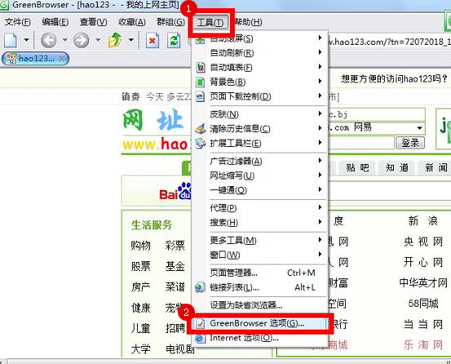Switch to the hao123 page tab
Screen dimensions: 451x364
(x=35, y=59)
